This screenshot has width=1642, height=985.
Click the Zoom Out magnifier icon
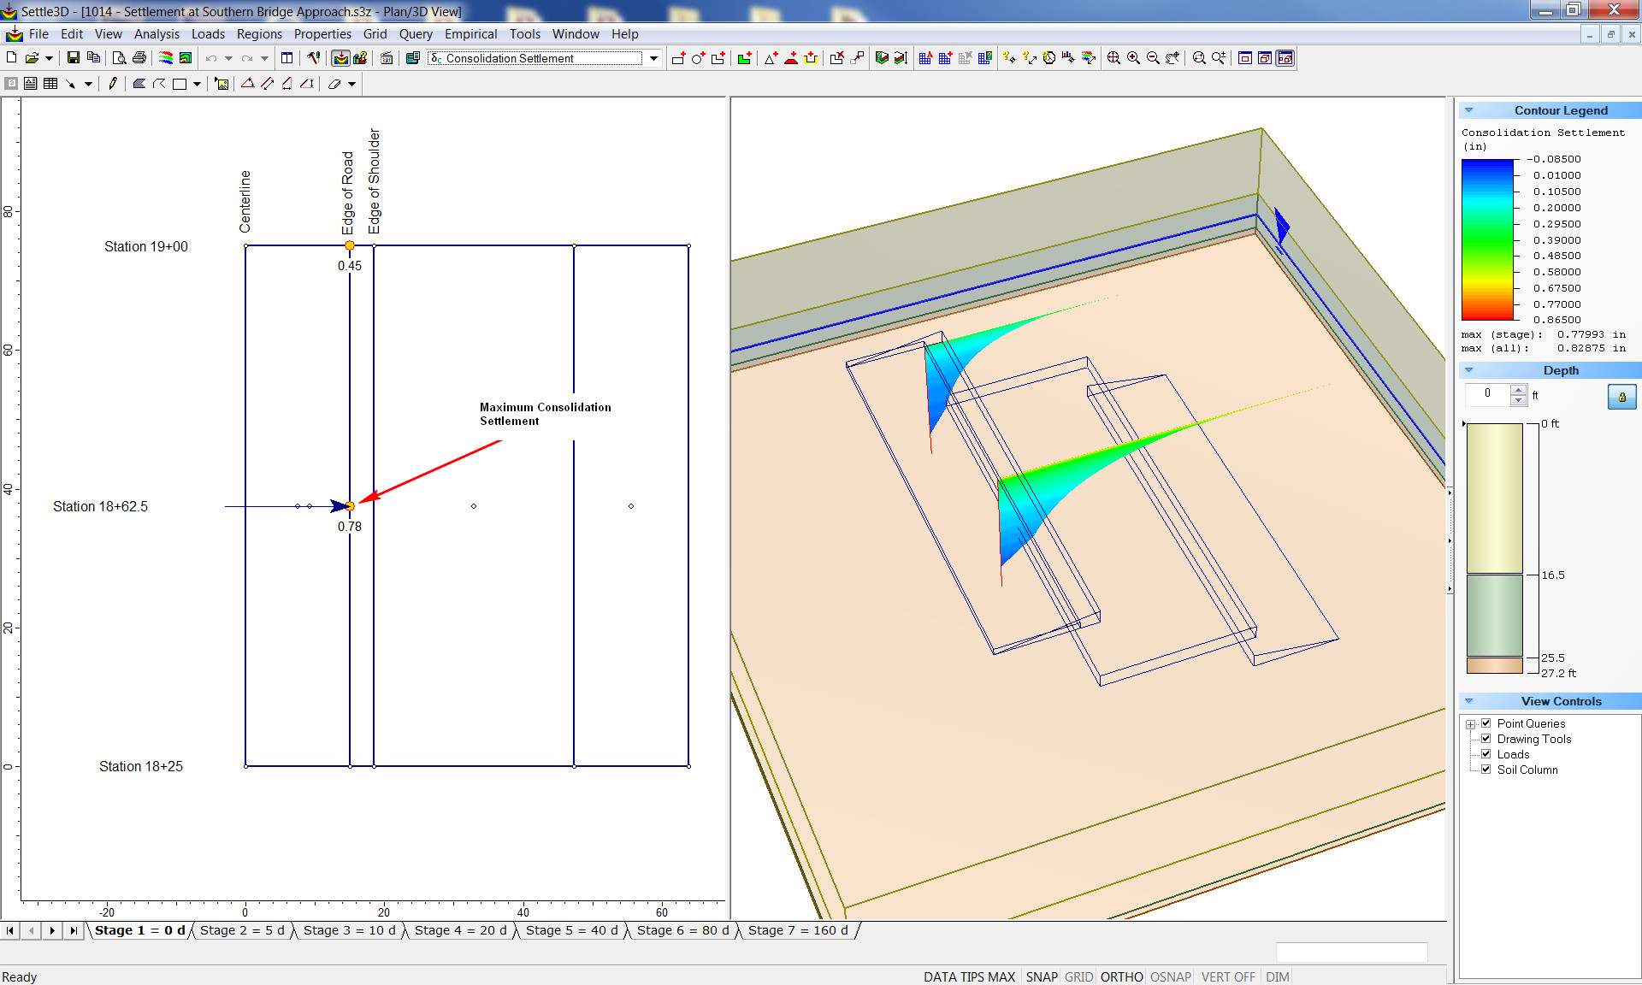(1153, 58)
